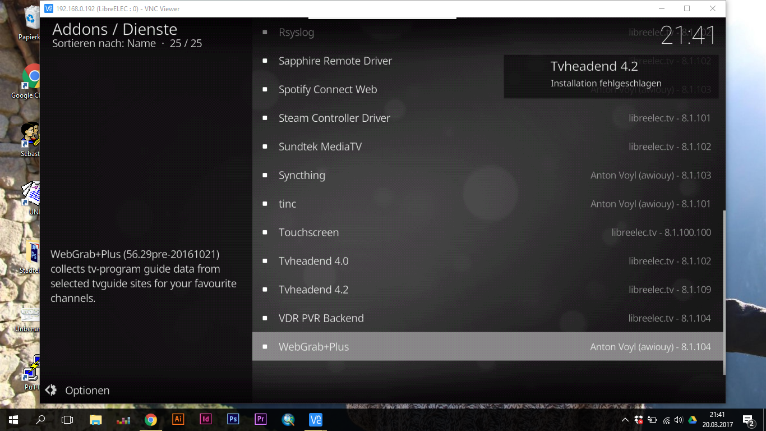Open the Tvheadend 4.2 list entry

(487, 290)
